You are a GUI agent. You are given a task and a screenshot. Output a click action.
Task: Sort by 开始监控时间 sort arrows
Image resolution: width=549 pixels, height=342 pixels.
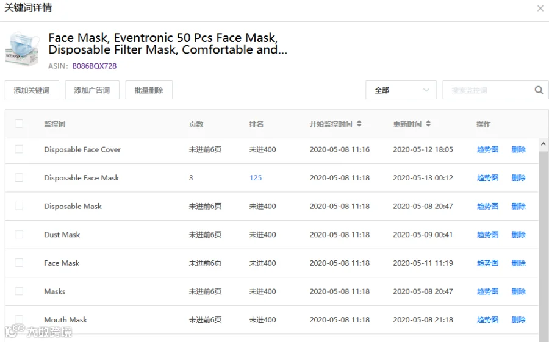[x=359, y=124]
